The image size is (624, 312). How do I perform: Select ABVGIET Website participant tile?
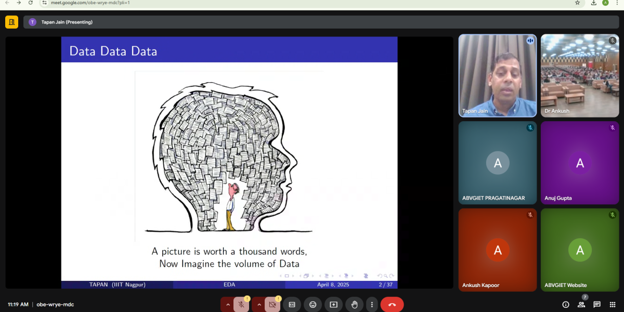click(x=580, y=250)
